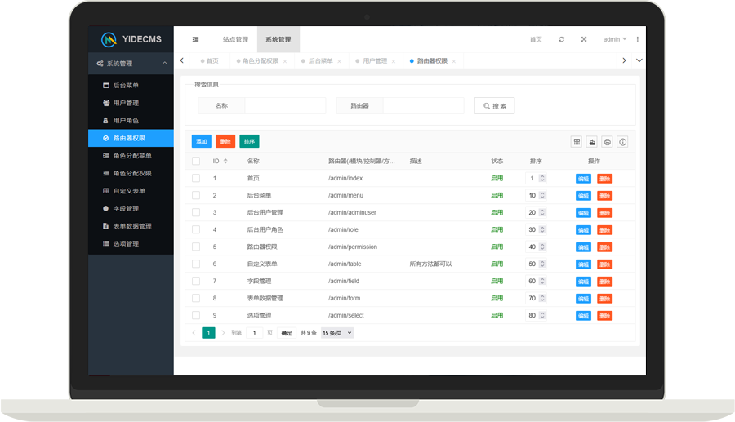
Task: Check the checkbox for row 首页
Action: point(196,178)
